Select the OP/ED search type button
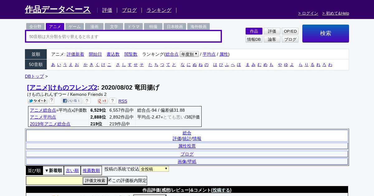This screenshot has height=196, width=374. (290, 31)
